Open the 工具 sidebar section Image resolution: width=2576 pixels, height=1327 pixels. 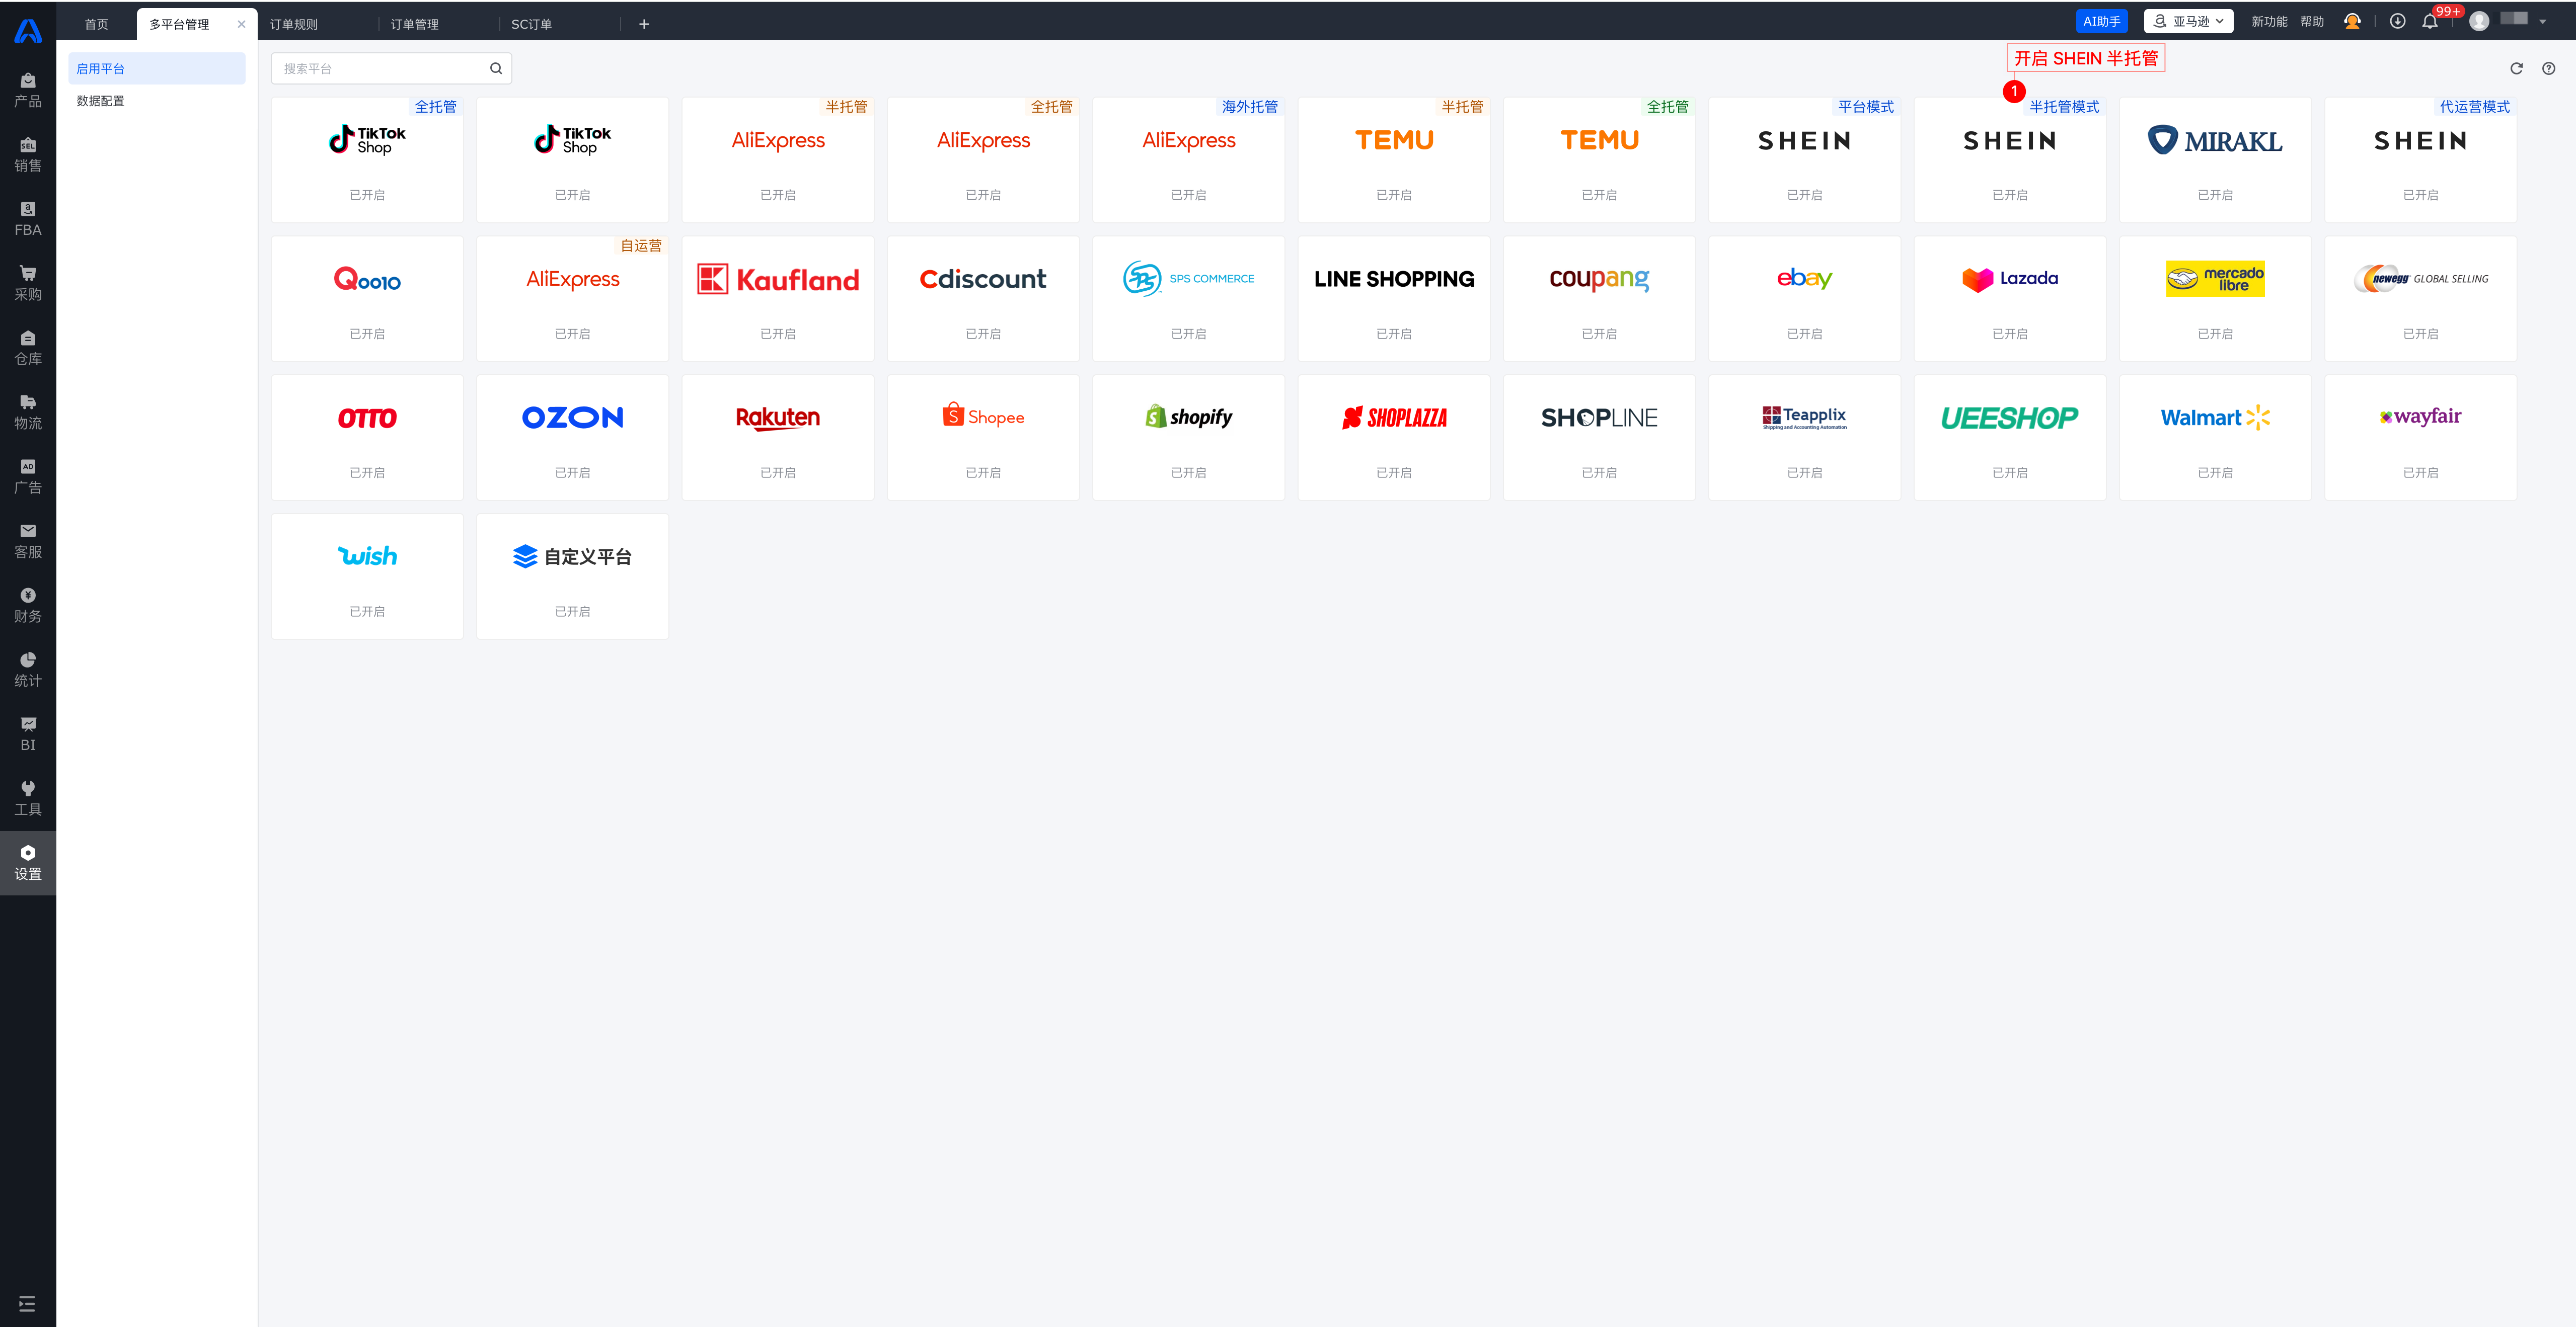pos(28,798)
